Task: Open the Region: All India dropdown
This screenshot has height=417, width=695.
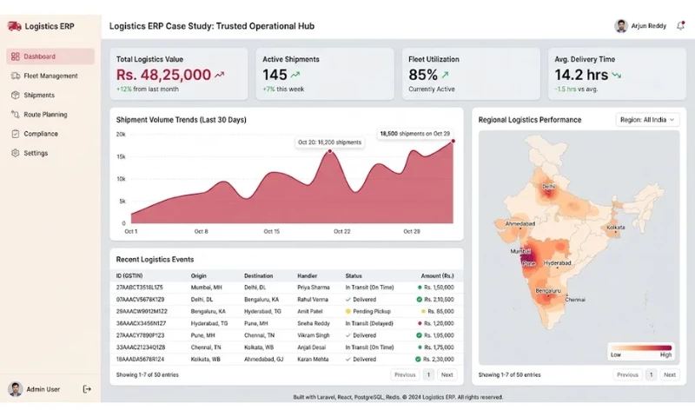Action: pyautogui.click(x=647, y=120)
